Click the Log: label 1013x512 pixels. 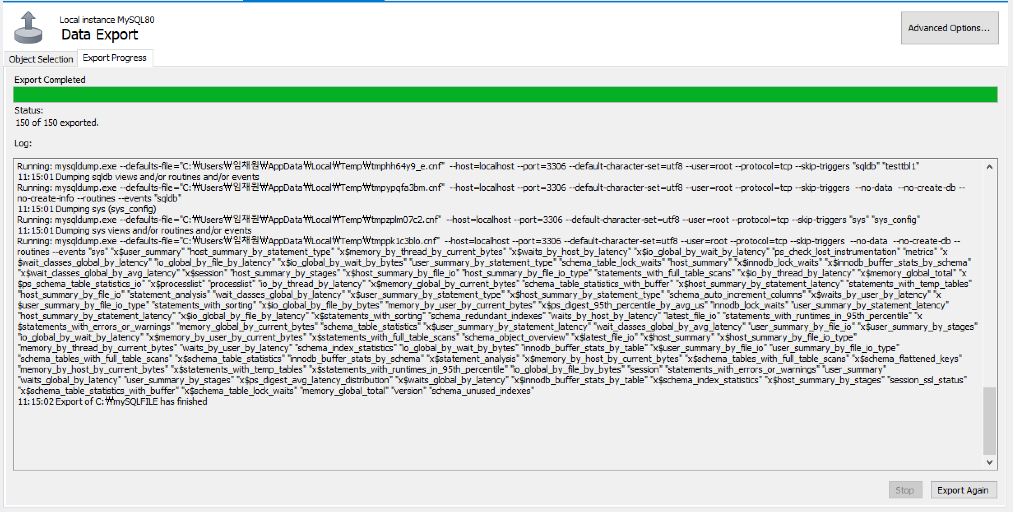point(23,143)
